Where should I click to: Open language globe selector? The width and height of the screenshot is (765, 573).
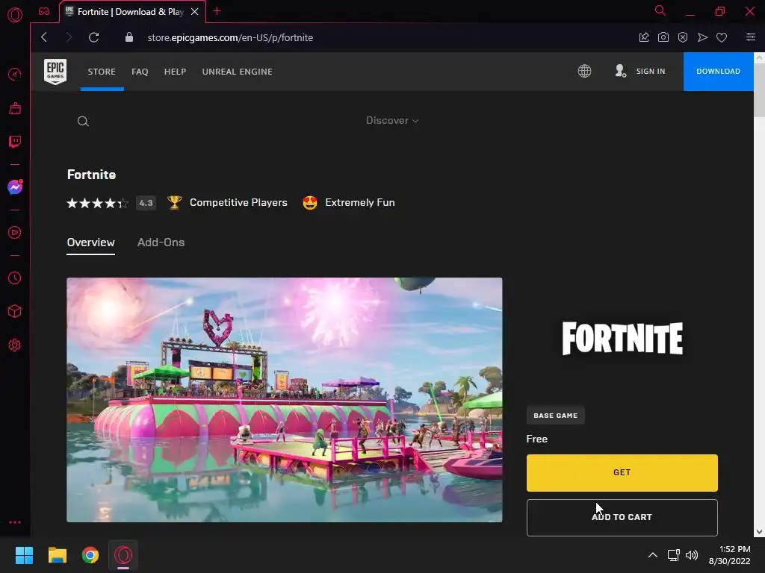tap(584, 71)
